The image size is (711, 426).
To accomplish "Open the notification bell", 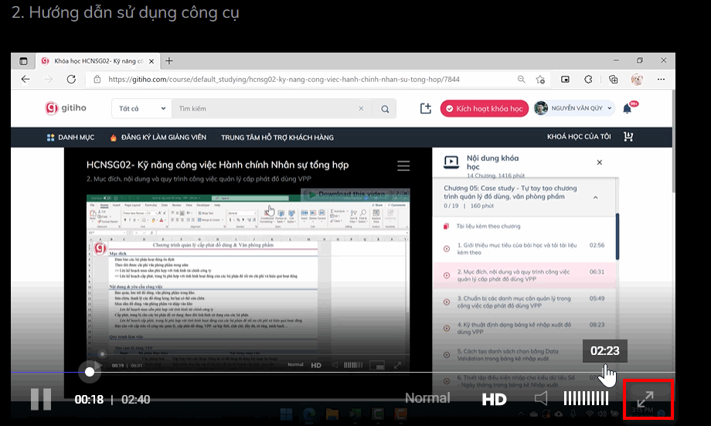I will (x=628, y=108).
